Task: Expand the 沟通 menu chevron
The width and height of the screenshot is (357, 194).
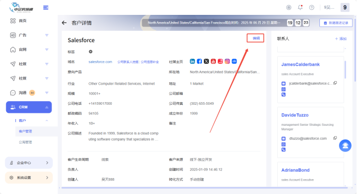Action: [x=47, y=93]
